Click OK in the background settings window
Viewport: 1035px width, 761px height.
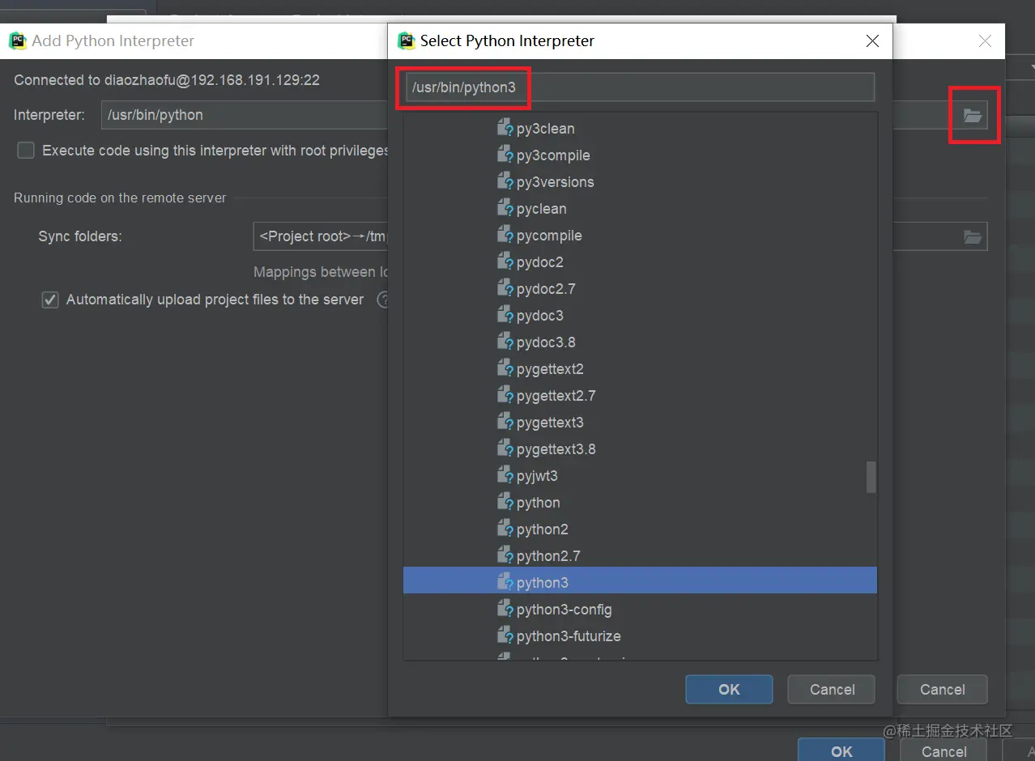[x=841, y=750]
